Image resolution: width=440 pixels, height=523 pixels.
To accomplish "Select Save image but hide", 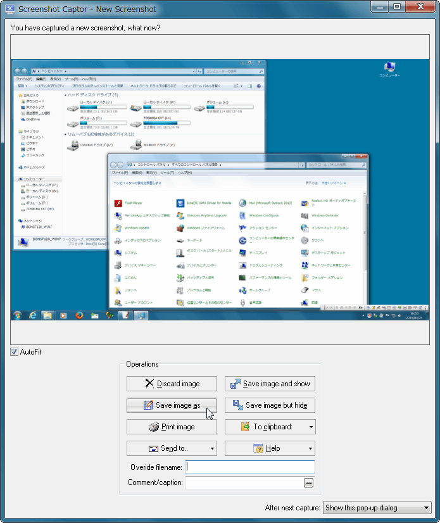I will [270, 405].
